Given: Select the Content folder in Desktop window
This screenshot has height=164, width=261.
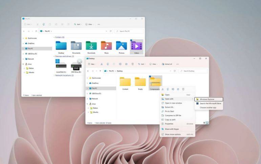Looking at the screenshot, I should click(x=125, y=83).
